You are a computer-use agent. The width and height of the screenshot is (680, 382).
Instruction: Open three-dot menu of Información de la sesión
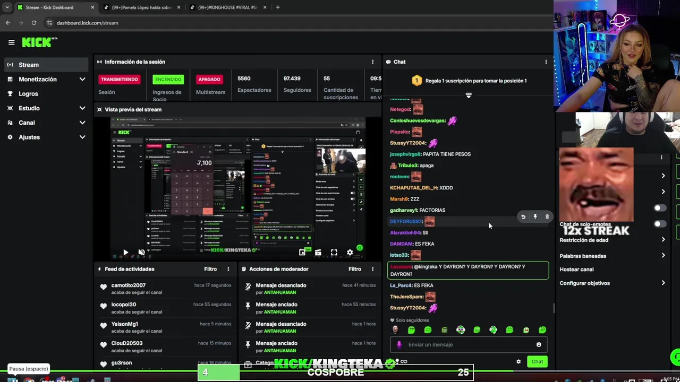372,62
